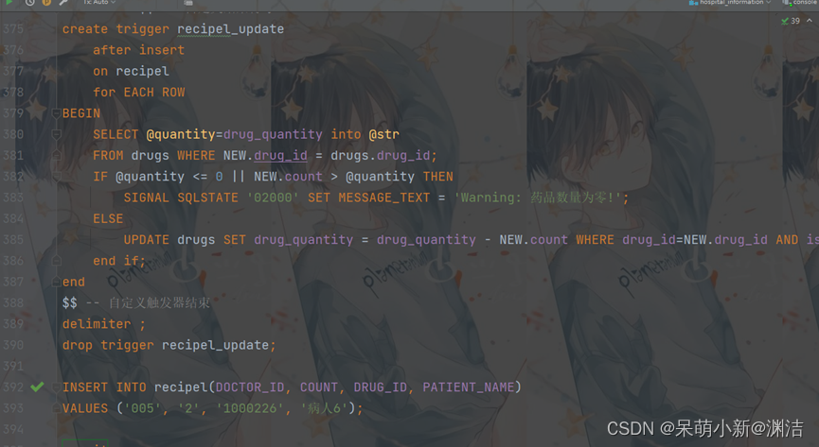The width and height of the screenshot is (819, 447).
Task: Click the green checkmark beside line 392
Action: coord(37,387)
